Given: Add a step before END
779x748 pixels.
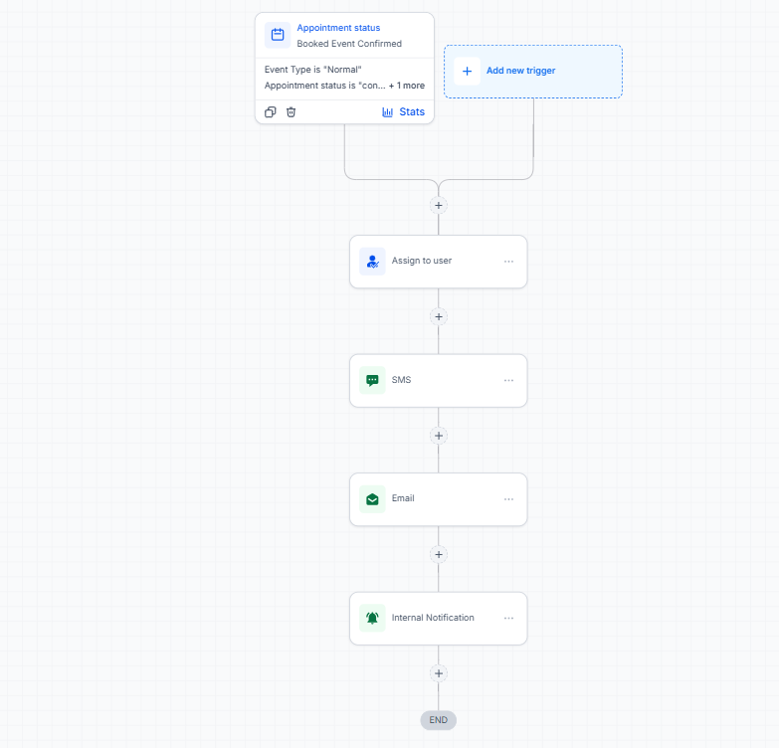Looking at the screenshot, I should pos(439,673).
